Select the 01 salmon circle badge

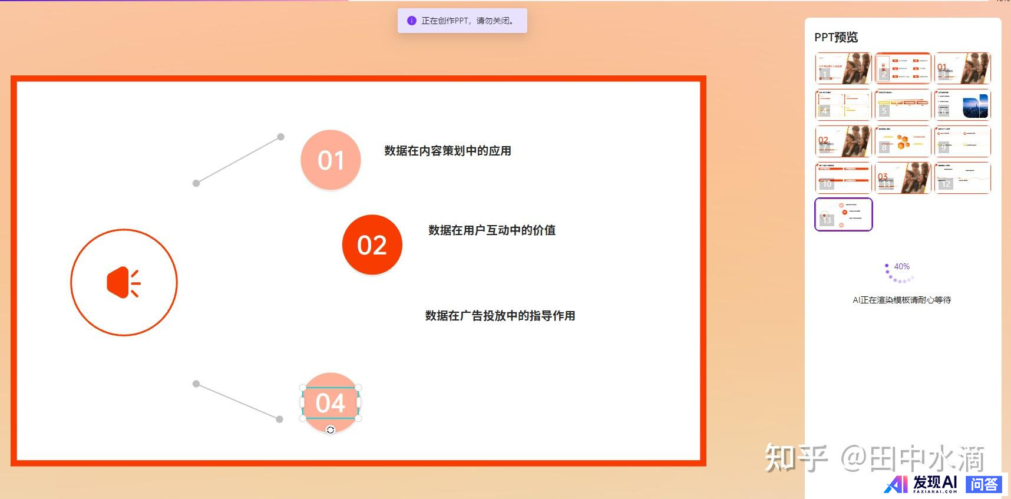331,160
